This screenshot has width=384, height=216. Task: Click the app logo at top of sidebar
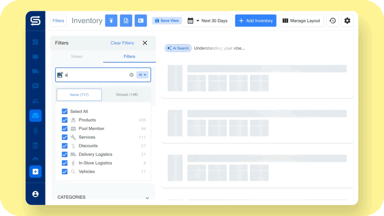[x=35, y=21]
